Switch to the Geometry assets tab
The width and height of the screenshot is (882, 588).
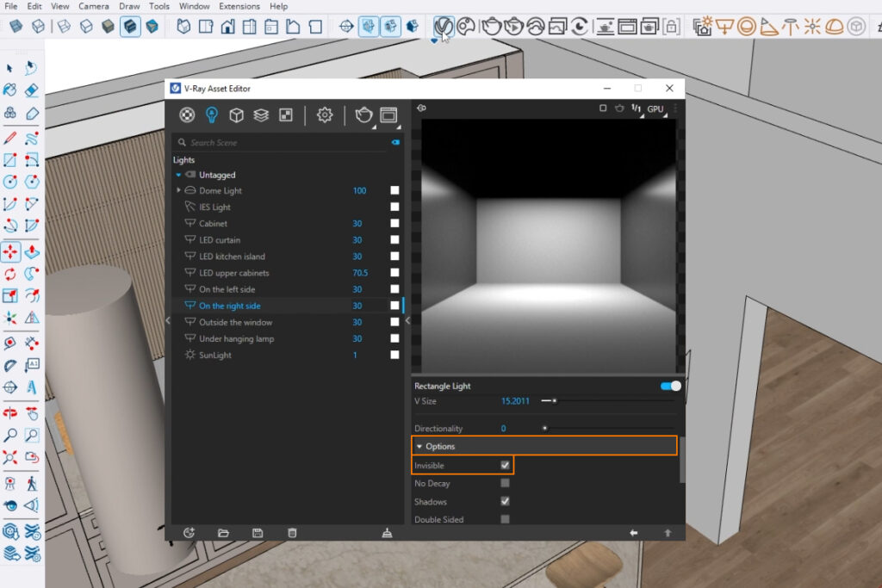[236, 115]
